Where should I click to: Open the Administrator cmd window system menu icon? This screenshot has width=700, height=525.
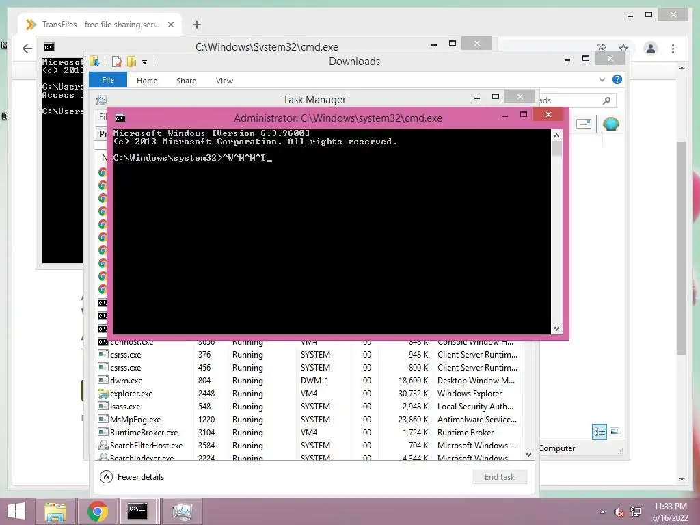pos(120,118)
